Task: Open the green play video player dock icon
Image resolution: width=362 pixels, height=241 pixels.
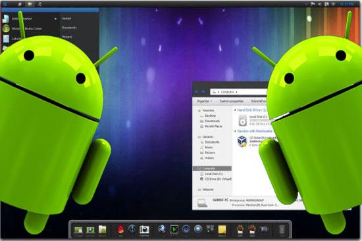Action: [174, 229]
